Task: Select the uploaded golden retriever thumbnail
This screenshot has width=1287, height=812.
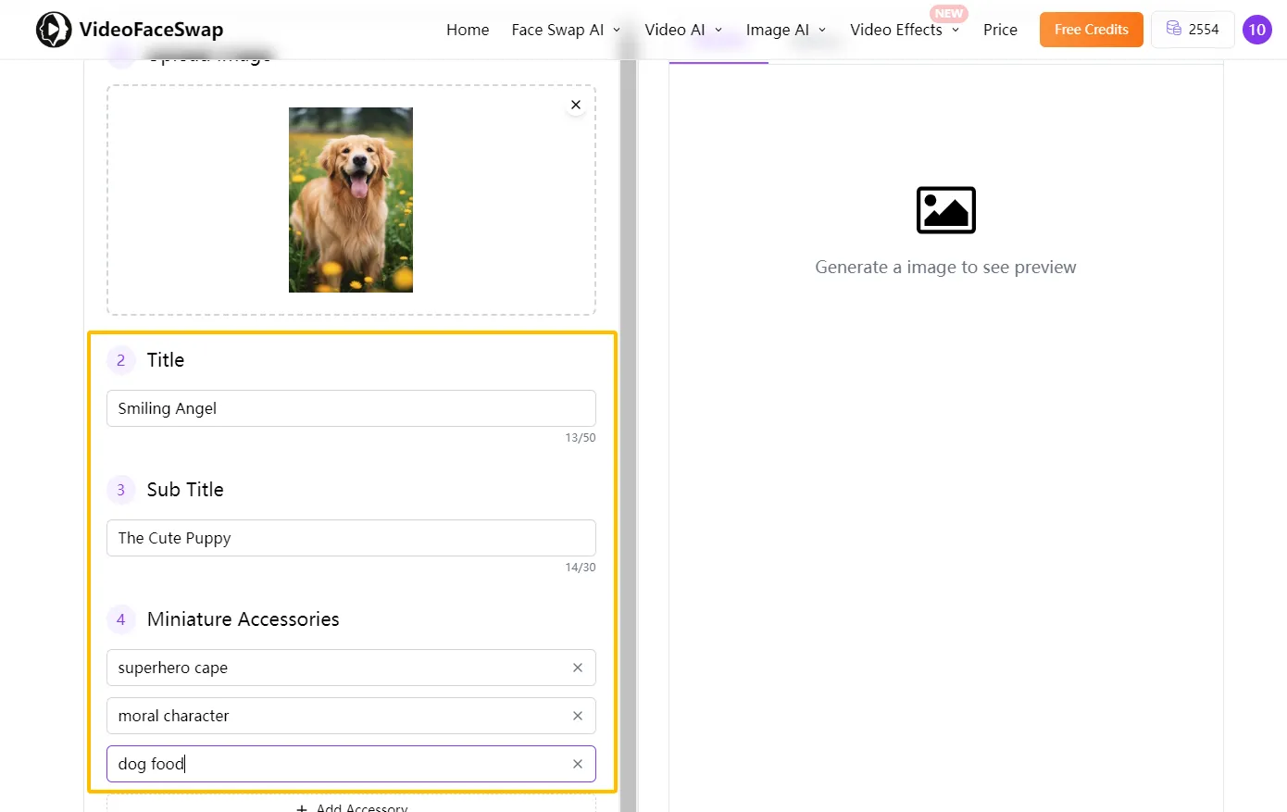Action: (351, 200)
